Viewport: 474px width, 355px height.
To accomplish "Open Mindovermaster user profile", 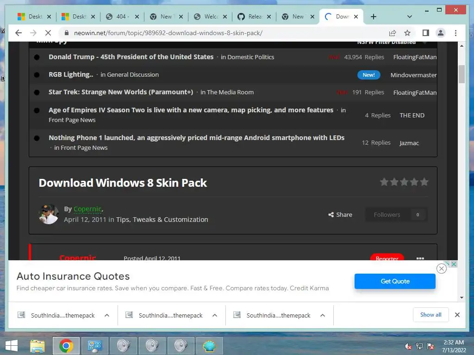I will (x=413, y=75).
